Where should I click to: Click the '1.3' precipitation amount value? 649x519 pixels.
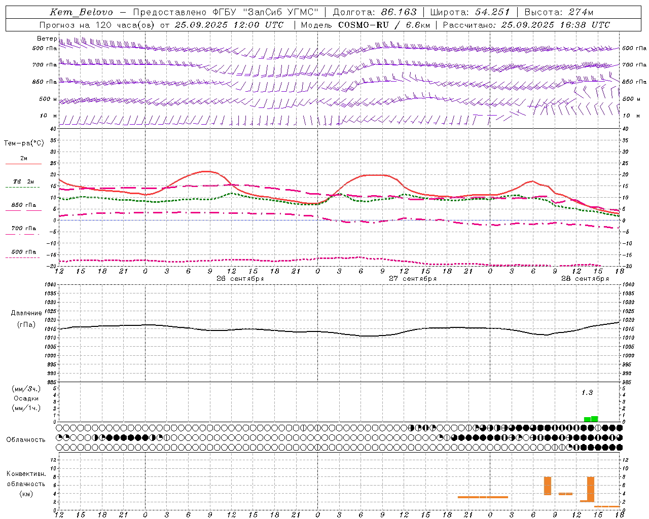tap(587, 393)
